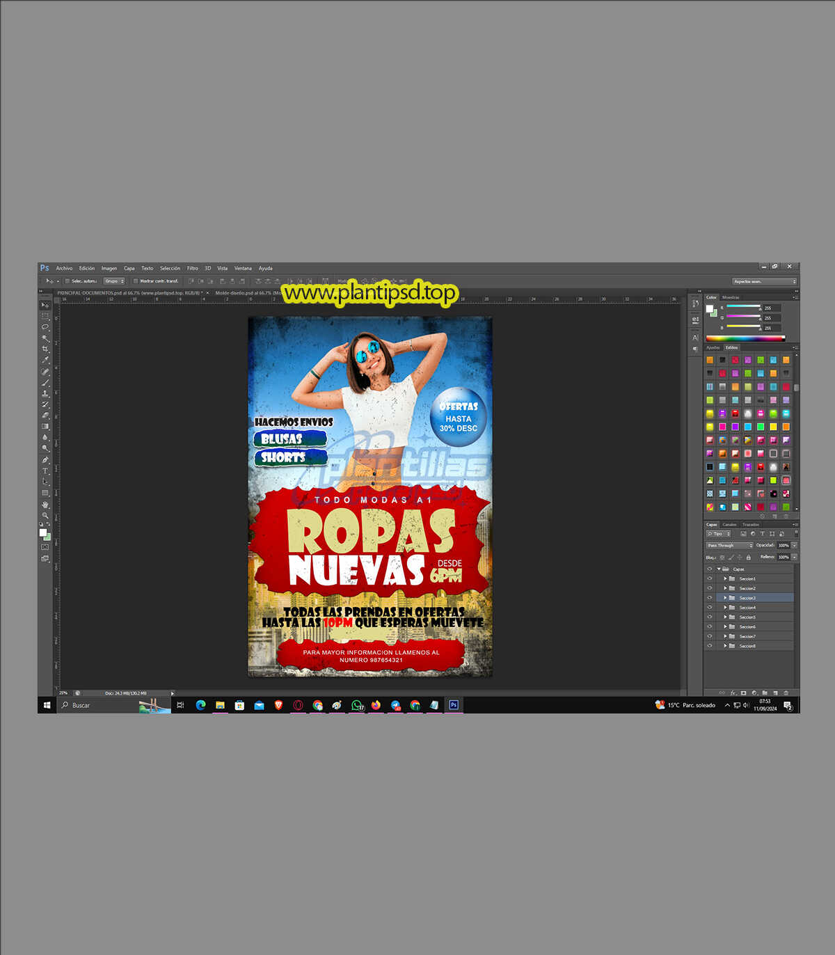
Task: Select the Healing Brush tool
Action: (45, 372)
